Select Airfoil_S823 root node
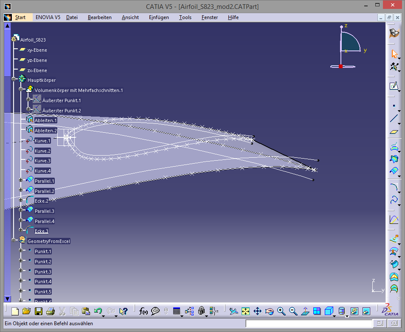The image size is (405, 332). pos(33,40)
